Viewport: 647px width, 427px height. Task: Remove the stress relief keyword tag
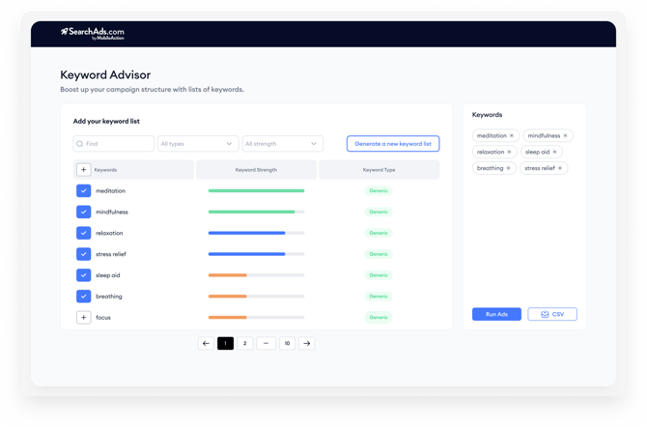(561, 168)
